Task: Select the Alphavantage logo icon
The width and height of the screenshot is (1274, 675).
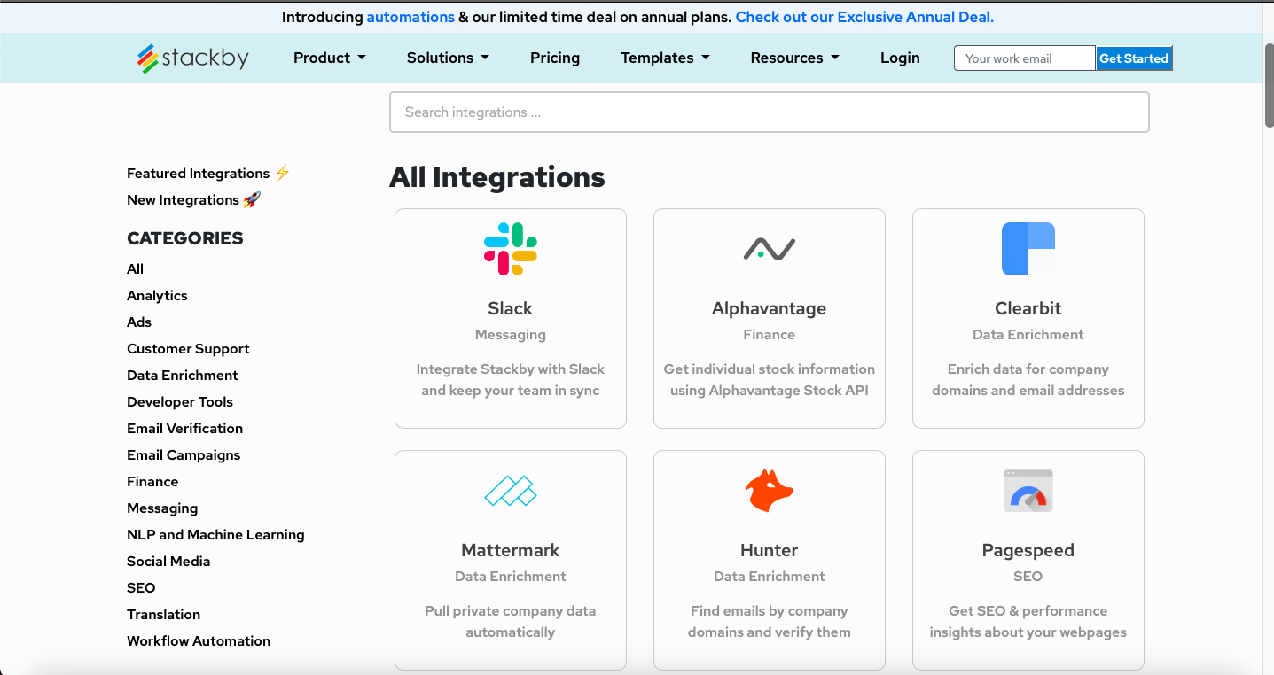Action: click(770, 249)
